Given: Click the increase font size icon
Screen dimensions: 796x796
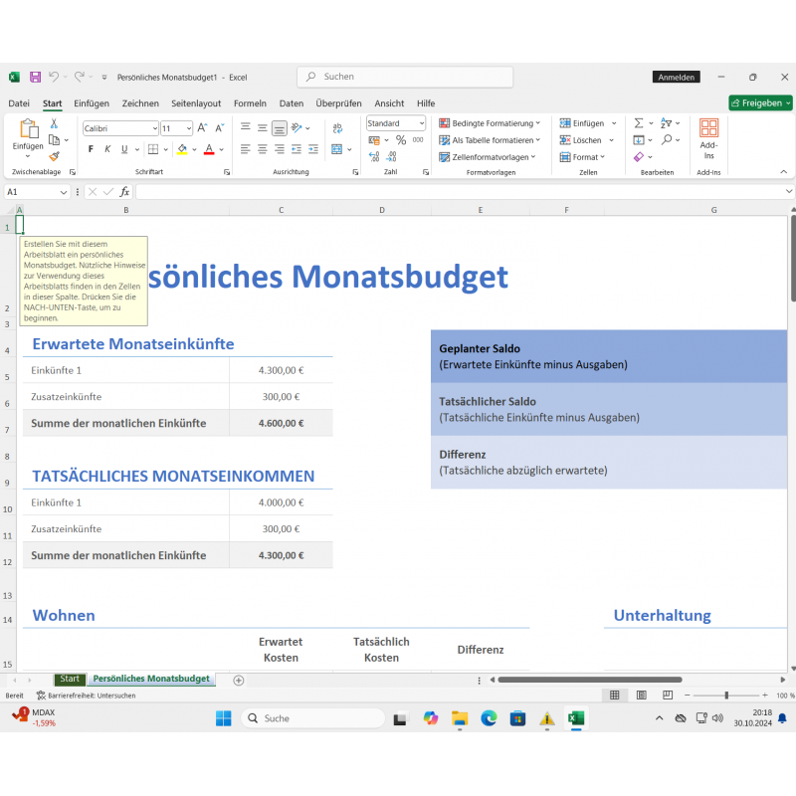Looking at the screenshot, I should [202, 128].
